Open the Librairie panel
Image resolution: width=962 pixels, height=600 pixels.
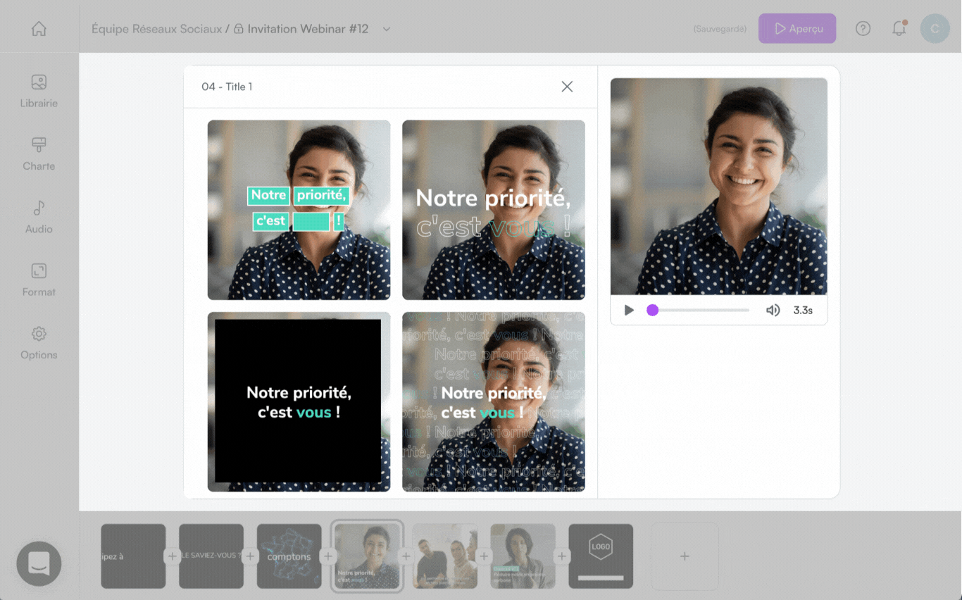[x=39, y=92]
